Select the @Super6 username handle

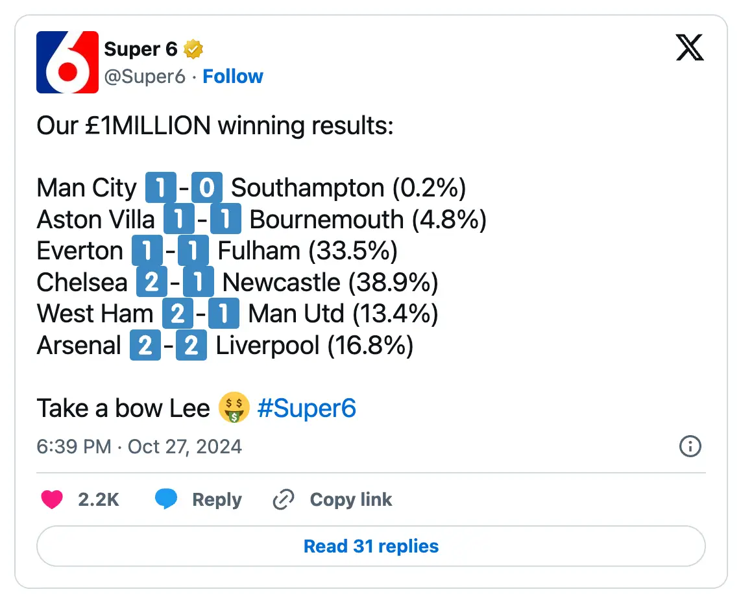tap(146, 76)
